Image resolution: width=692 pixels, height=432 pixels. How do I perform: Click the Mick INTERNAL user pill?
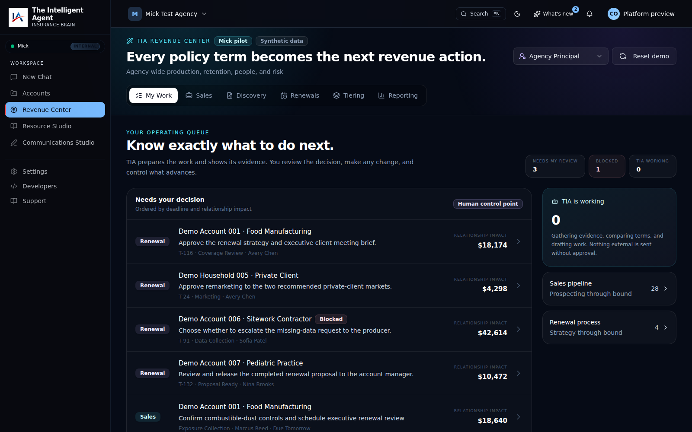pyautogui.click(x=55, y=46)
